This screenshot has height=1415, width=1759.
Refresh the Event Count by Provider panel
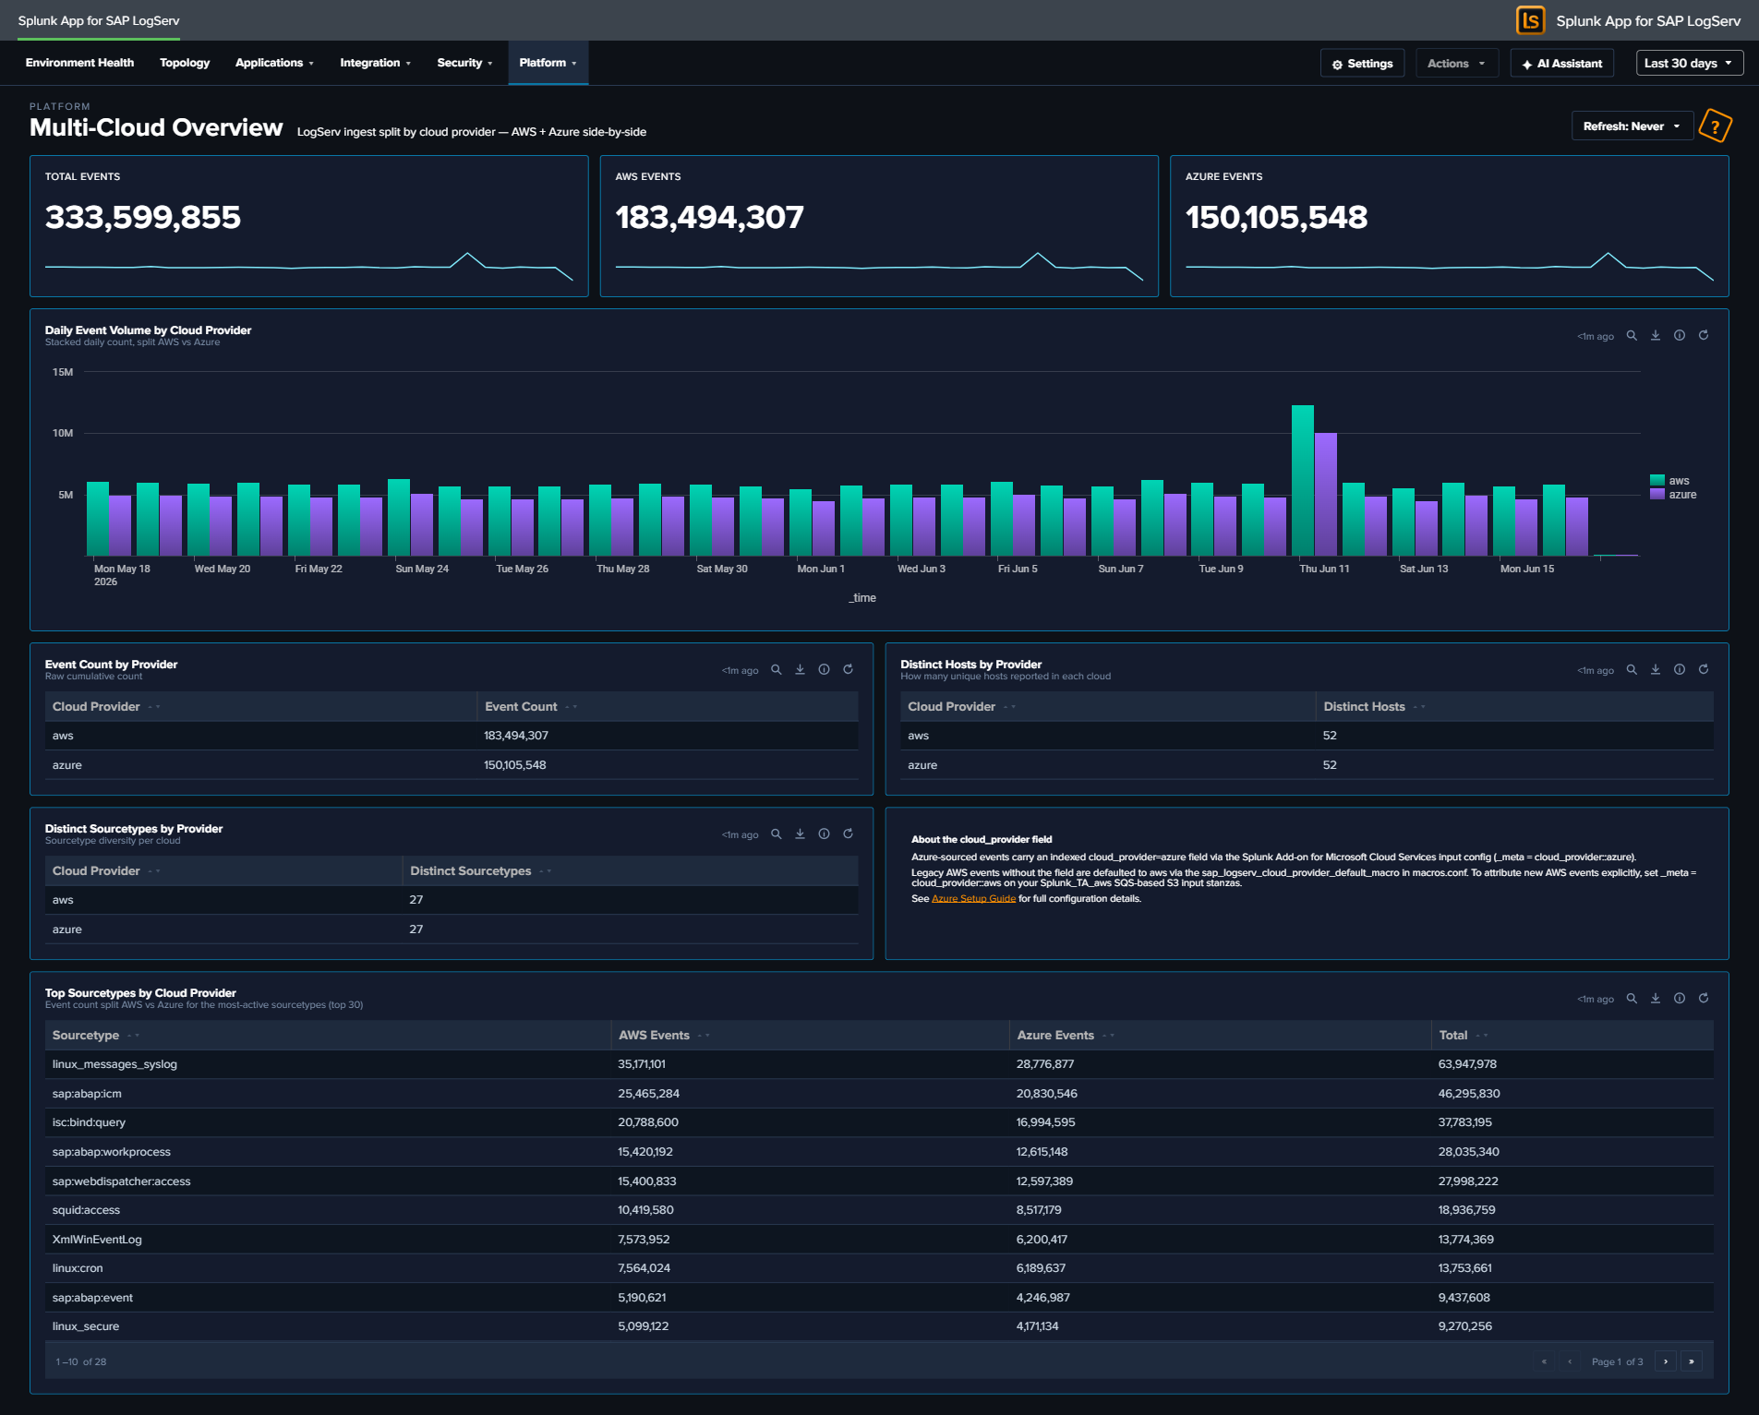(x=849, y=670)
